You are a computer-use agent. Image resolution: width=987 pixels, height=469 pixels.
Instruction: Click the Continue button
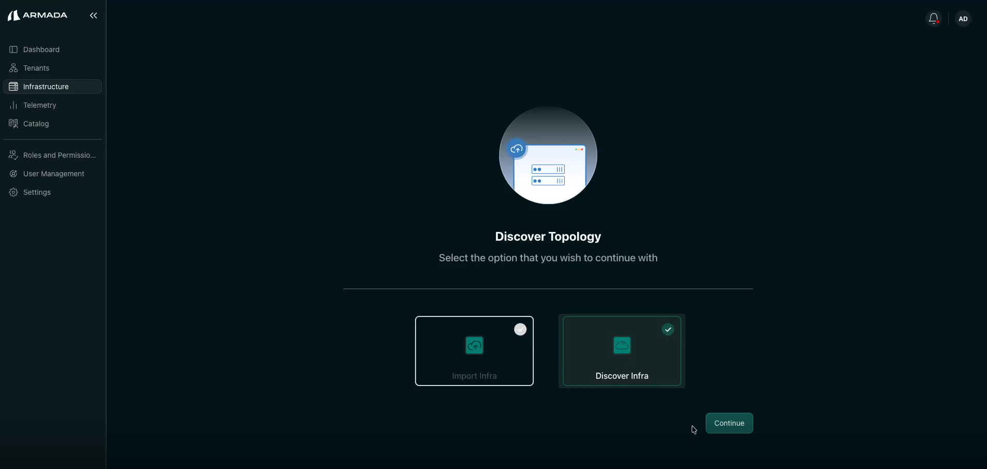(x=729, y=423)
